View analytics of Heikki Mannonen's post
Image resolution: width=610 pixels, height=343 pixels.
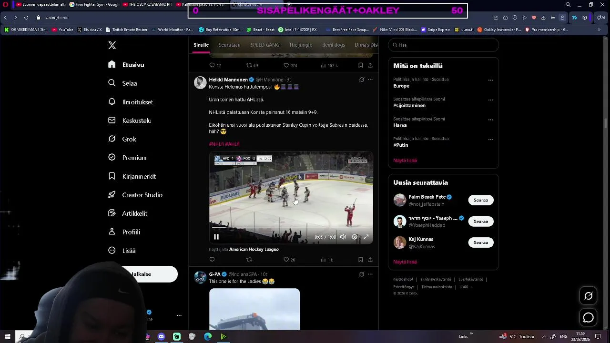pyautogui.click(x=327, y=260)
